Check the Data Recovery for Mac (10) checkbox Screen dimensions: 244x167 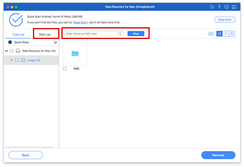point(11,51)
